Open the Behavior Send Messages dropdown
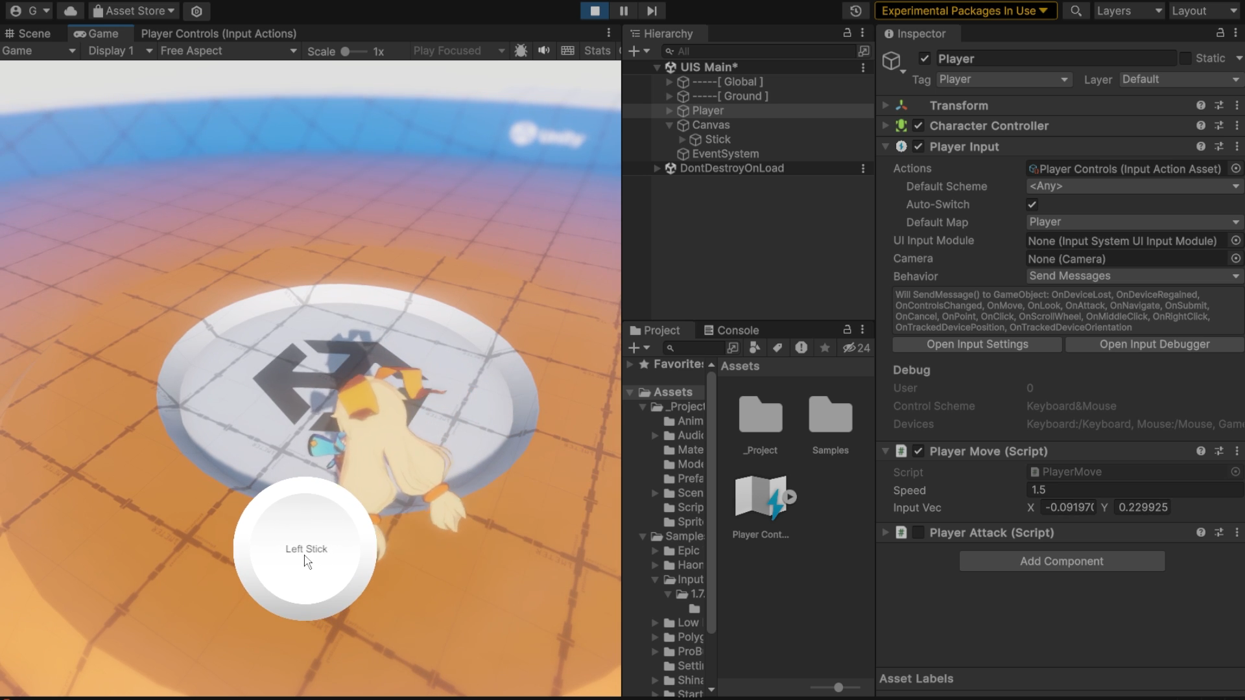Viewport: 1245px width, 700px height. point(1133,276)
